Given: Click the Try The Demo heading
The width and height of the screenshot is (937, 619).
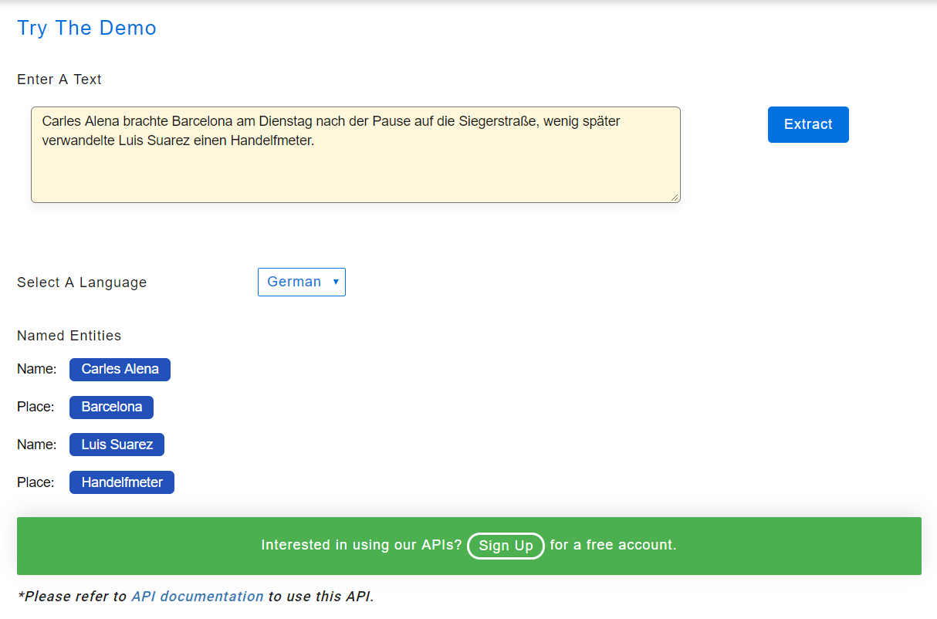Looking at the screenshot, I should pyautogui.click(x=86, y=28).
